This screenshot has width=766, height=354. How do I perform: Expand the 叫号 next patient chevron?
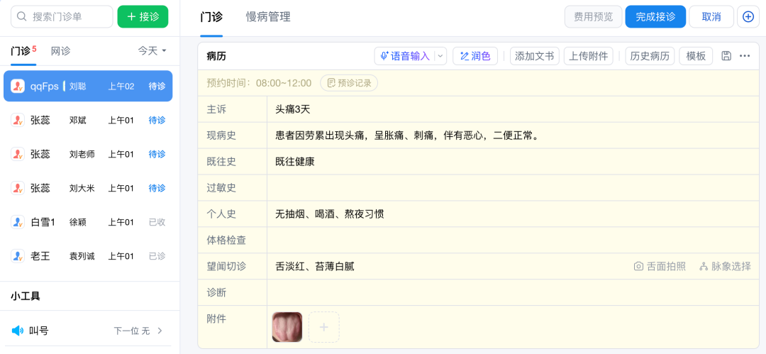click(x=160, y=331)
